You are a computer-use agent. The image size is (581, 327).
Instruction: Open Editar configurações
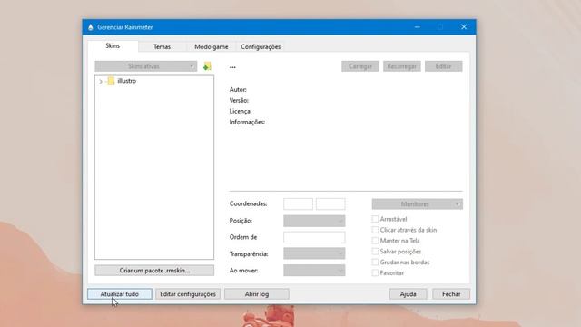[x=188, y=294]
